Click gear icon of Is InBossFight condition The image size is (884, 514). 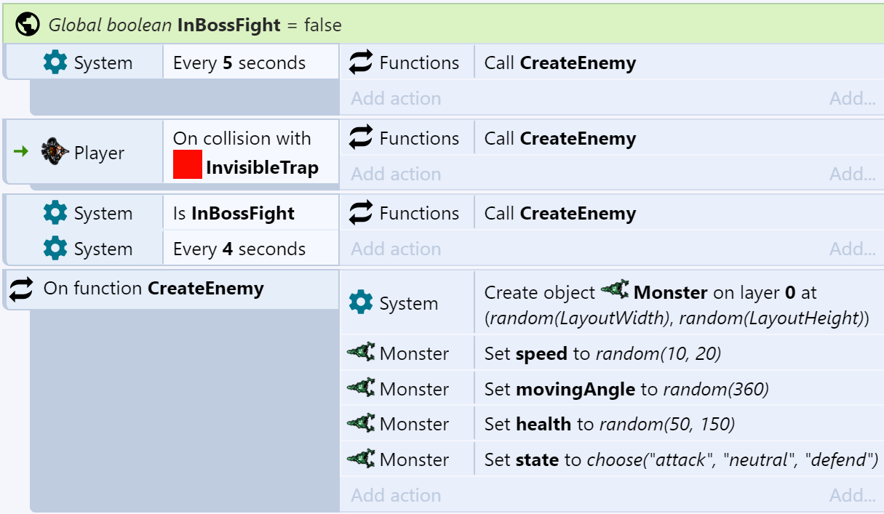point(55,213)
